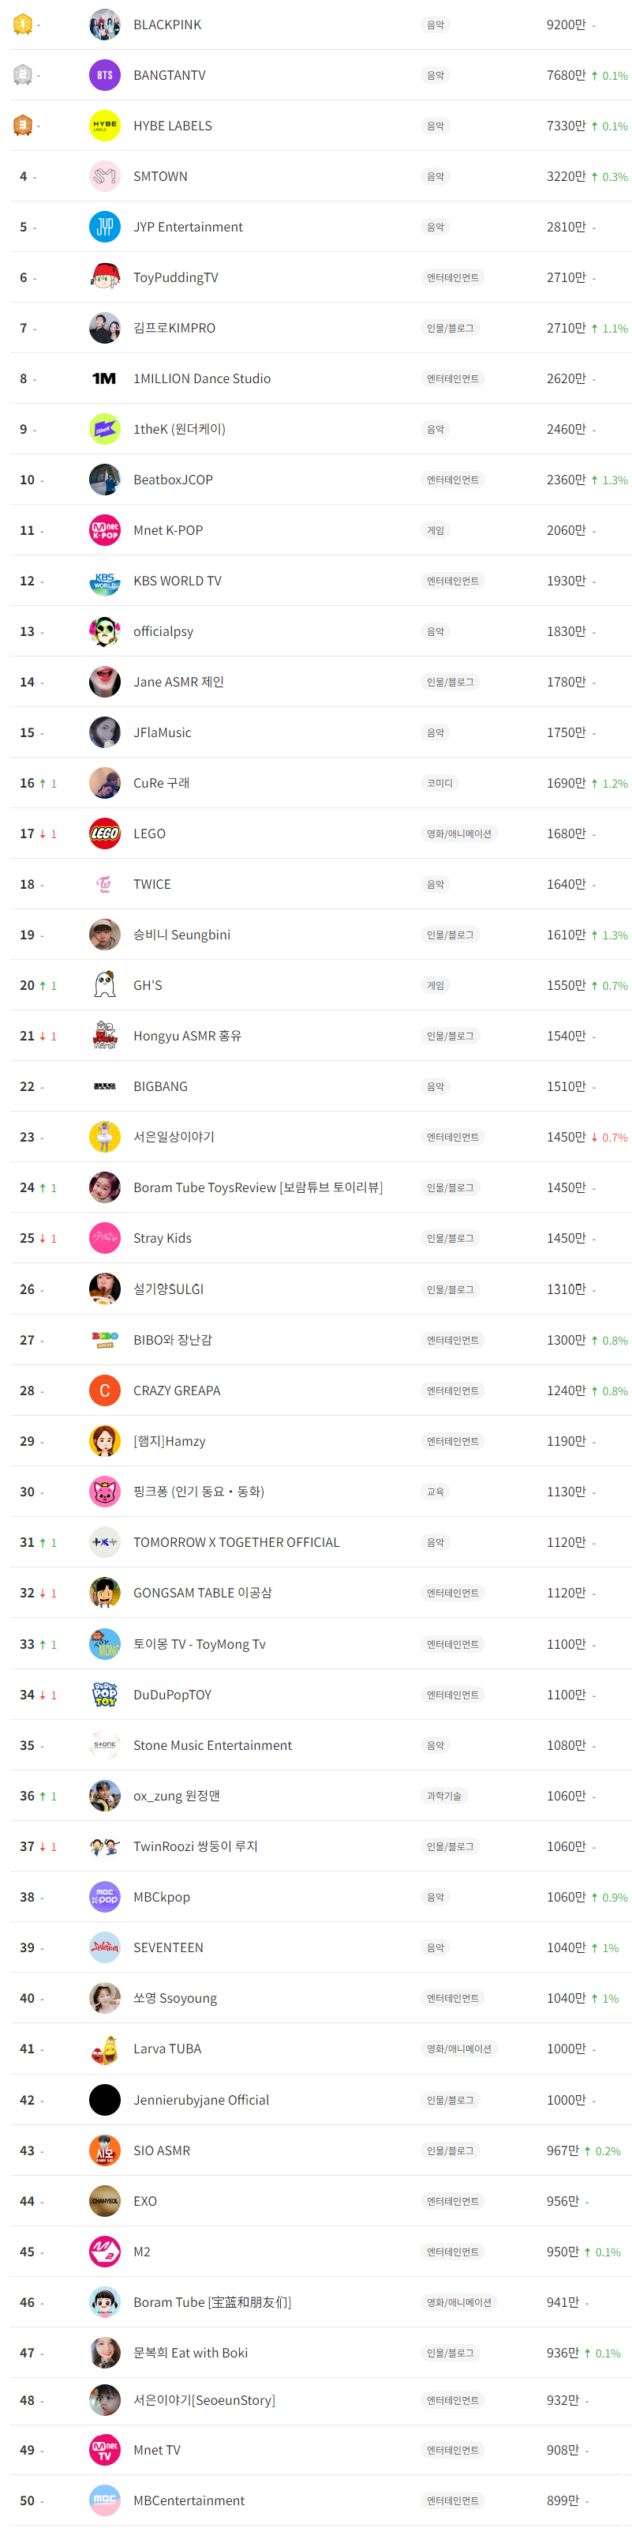Click the yellow HYBE LABELS logo
The height and width of the screenshot is (2536, 632).
pos(104,126)
